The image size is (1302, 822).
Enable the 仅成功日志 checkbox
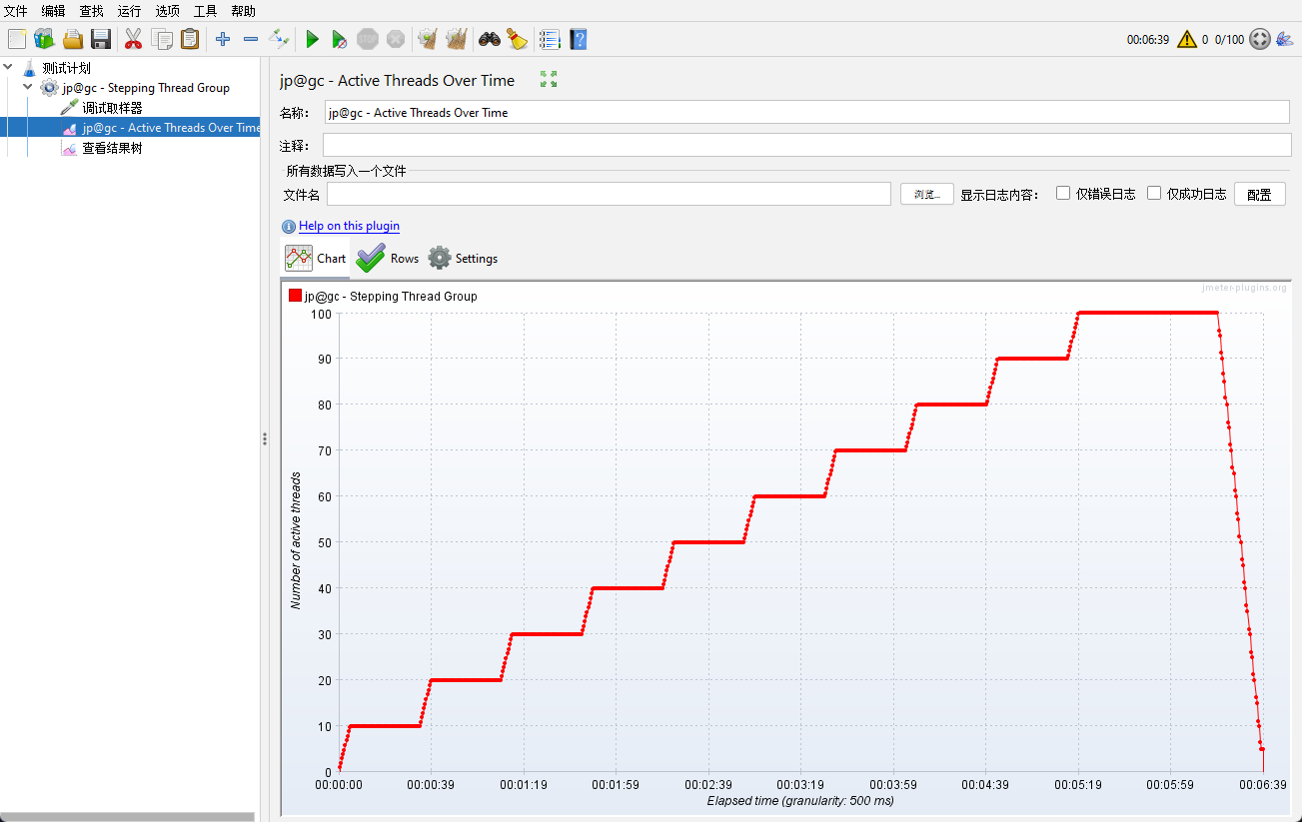click(1154, 193)
